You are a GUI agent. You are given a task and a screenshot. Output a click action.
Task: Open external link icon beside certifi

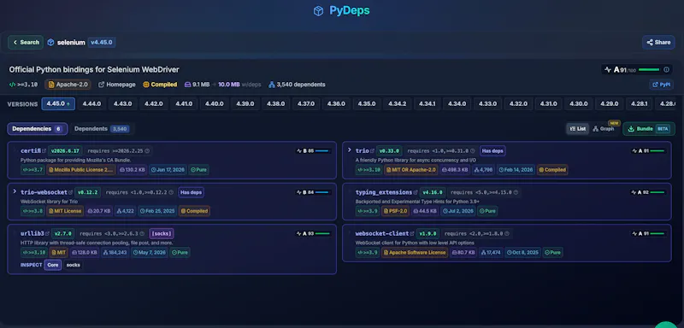point(44,151)
